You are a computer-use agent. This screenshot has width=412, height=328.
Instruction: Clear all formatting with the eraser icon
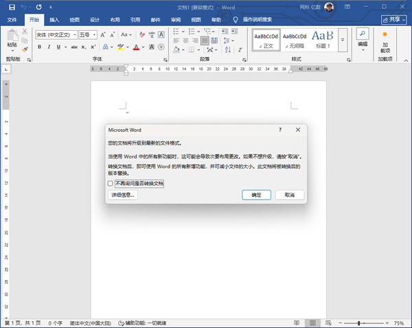point(142,35)
